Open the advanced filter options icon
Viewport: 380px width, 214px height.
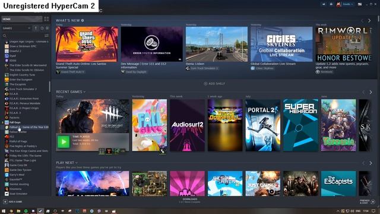click(x=46, y=36)
